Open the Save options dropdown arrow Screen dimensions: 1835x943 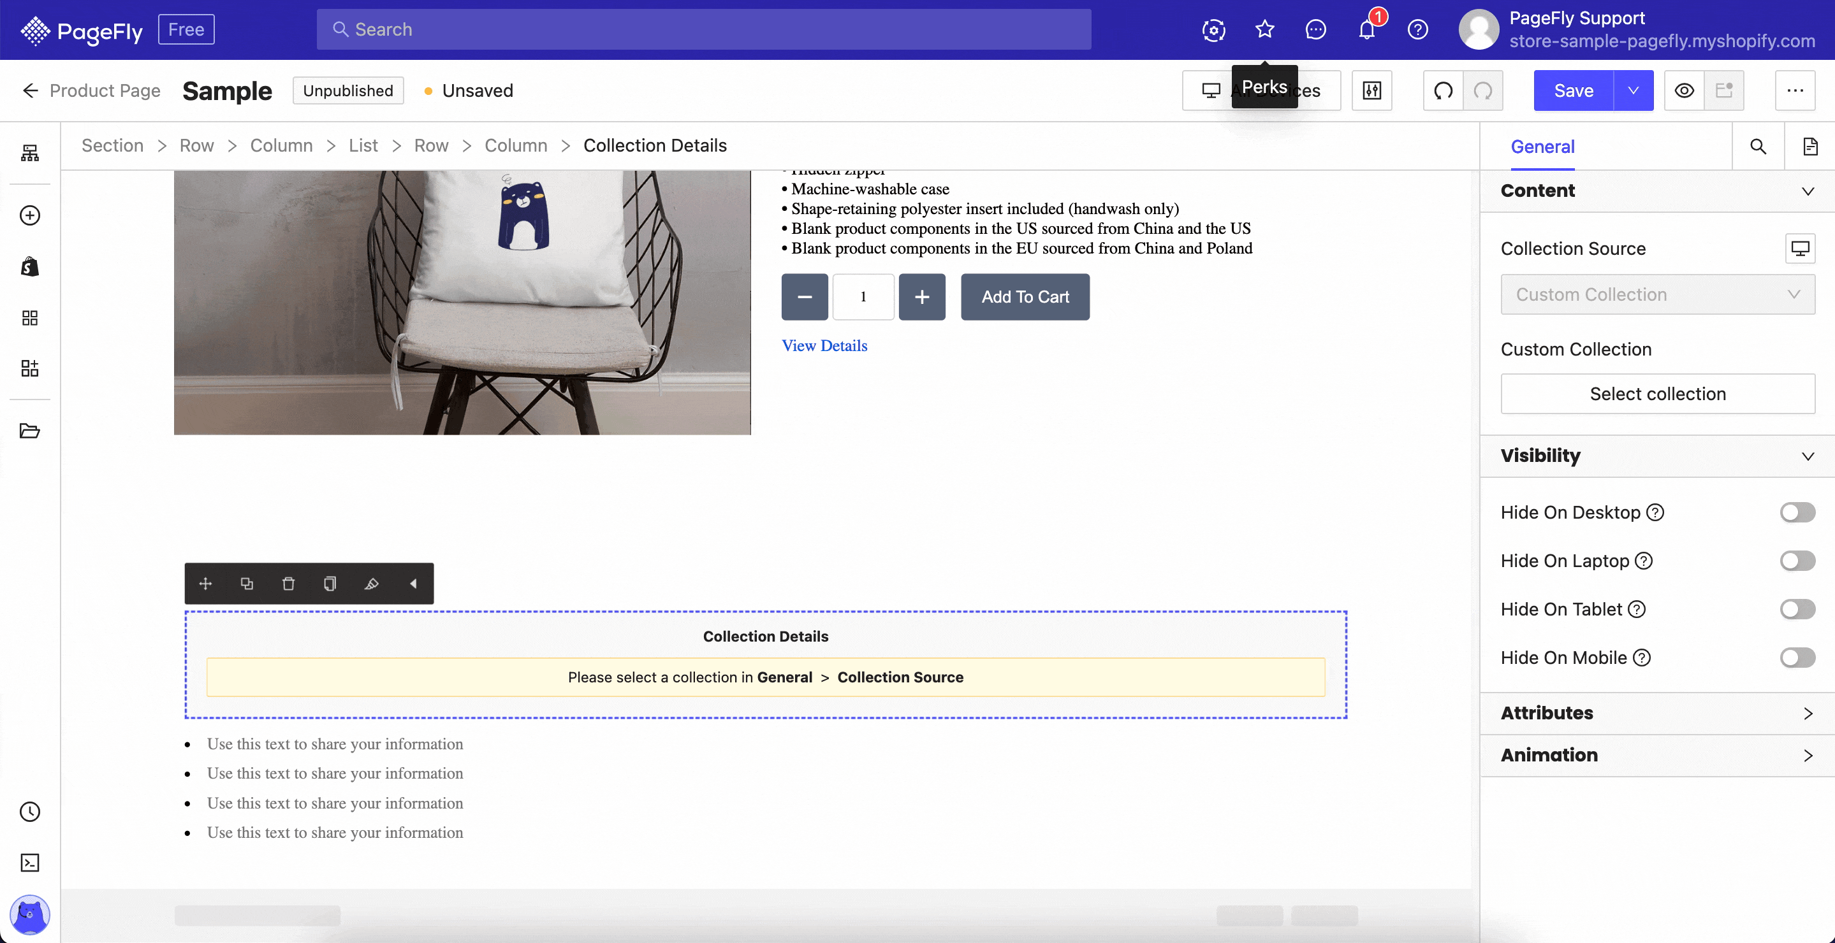pyautogui.click(x=1634, y=90)
